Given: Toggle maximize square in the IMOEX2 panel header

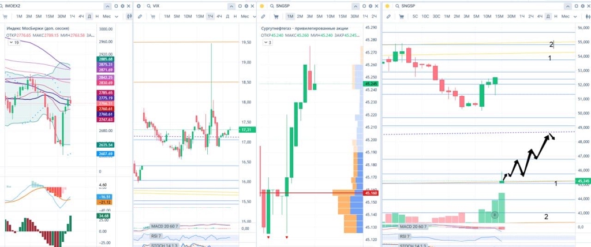Looking at the screenshot, I should pyautogui.click(x=115, y=5).
